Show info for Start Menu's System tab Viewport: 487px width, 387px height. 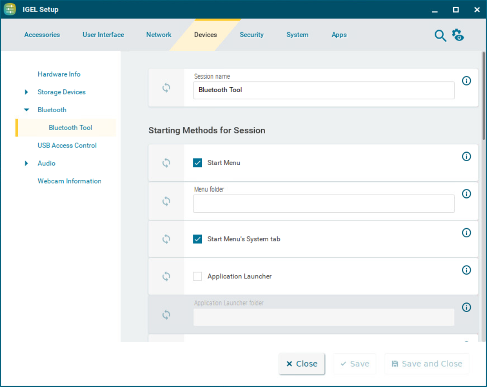(467, 232)
